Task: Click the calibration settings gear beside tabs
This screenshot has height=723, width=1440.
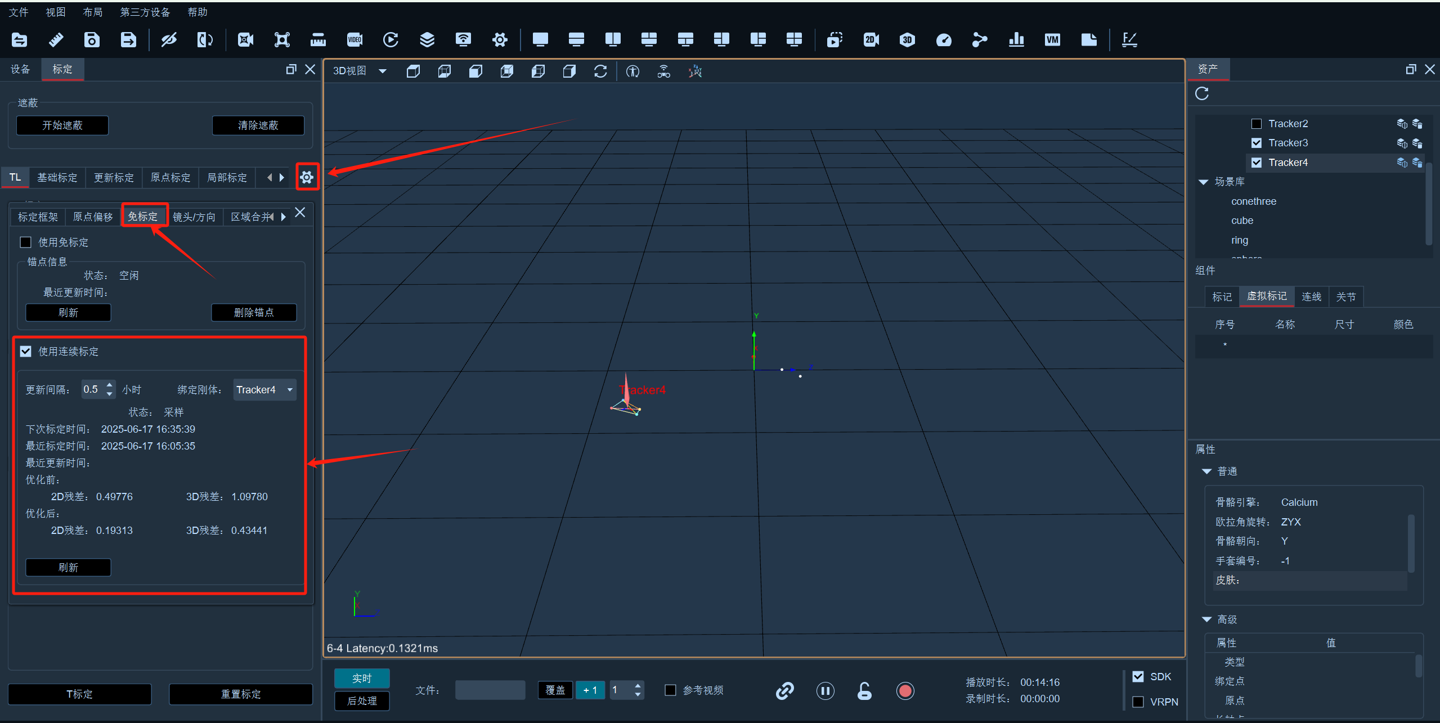Action: (307, 177)
